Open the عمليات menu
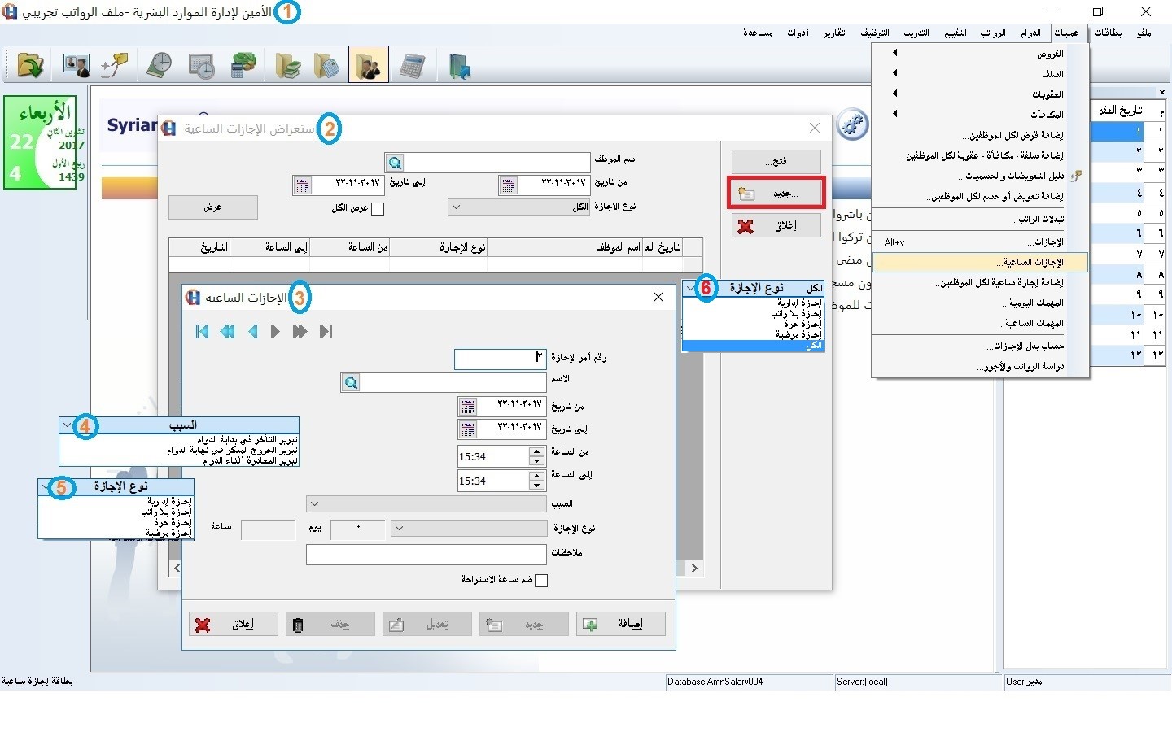 pyautogui.click(x=1066, y=33)
